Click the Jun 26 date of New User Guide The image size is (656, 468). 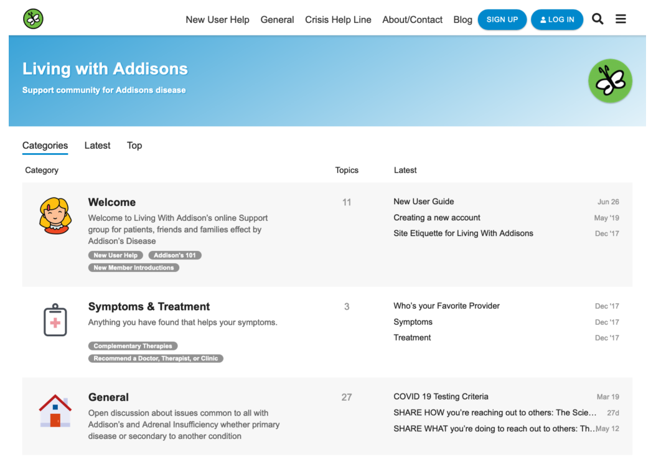(608, 202)
